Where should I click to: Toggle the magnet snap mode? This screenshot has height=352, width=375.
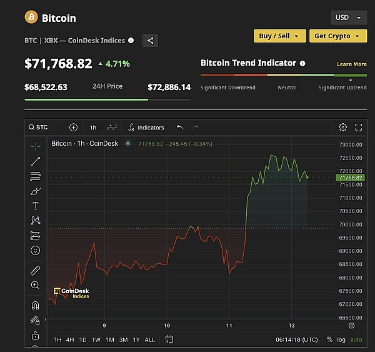tap(36, 306)
